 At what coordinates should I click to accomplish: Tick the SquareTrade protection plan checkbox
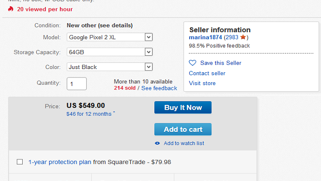coord(20,162)
